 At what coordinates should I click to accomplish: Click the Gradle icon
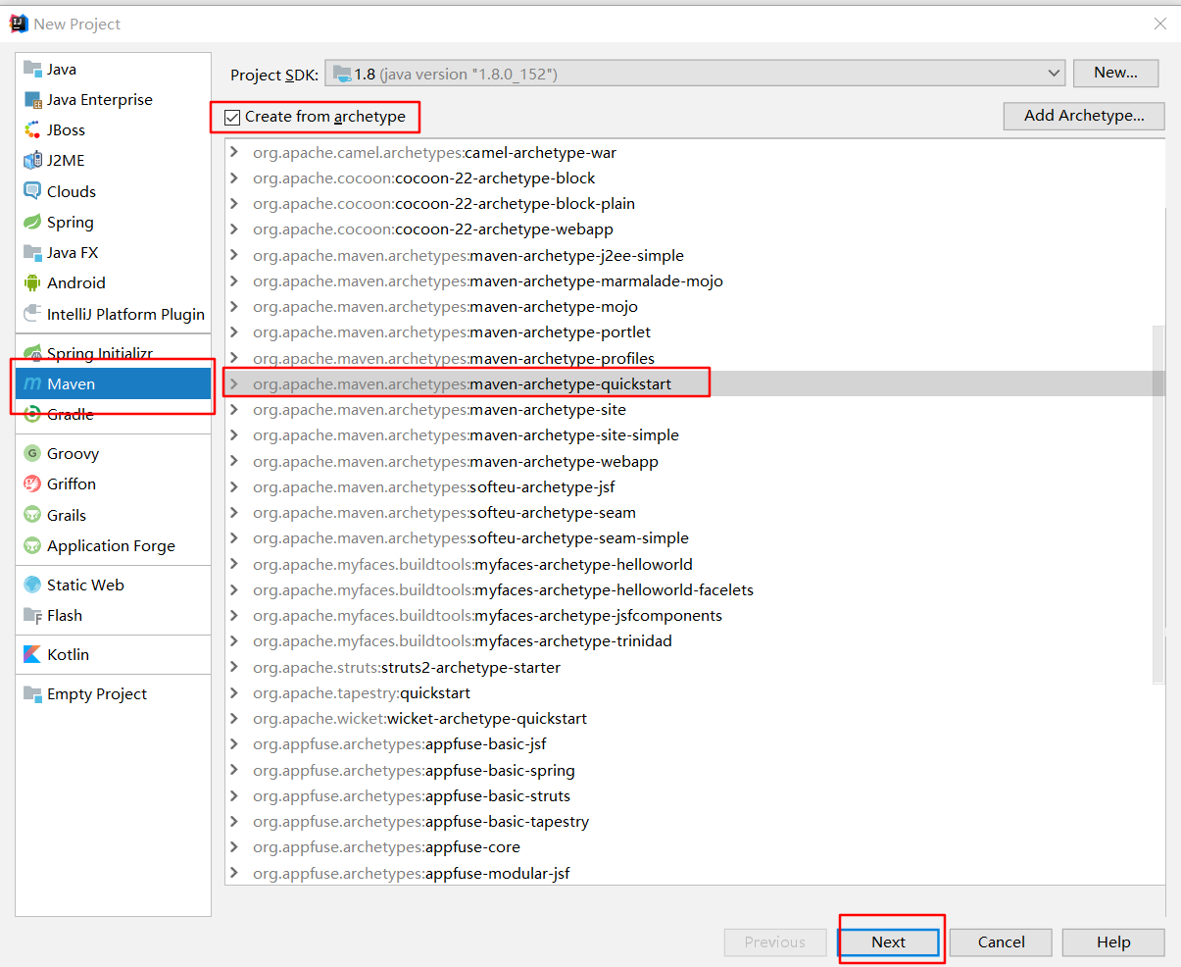(x=32, y=415)
